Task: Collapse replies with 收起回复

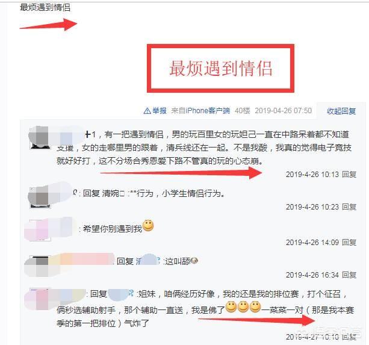Action: [x=341, y=111]
